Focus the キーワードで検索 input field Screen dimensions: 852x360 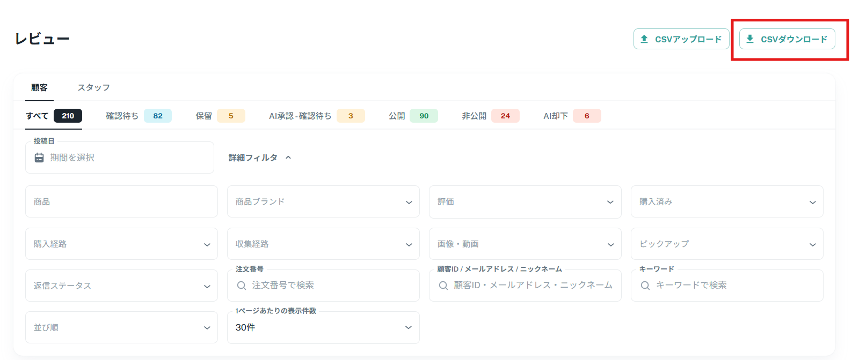click(727, 286)
